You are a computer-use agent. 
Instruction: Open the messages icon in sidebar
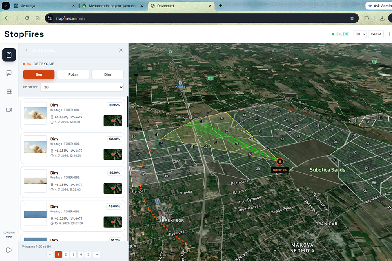[x=9, y=73]
